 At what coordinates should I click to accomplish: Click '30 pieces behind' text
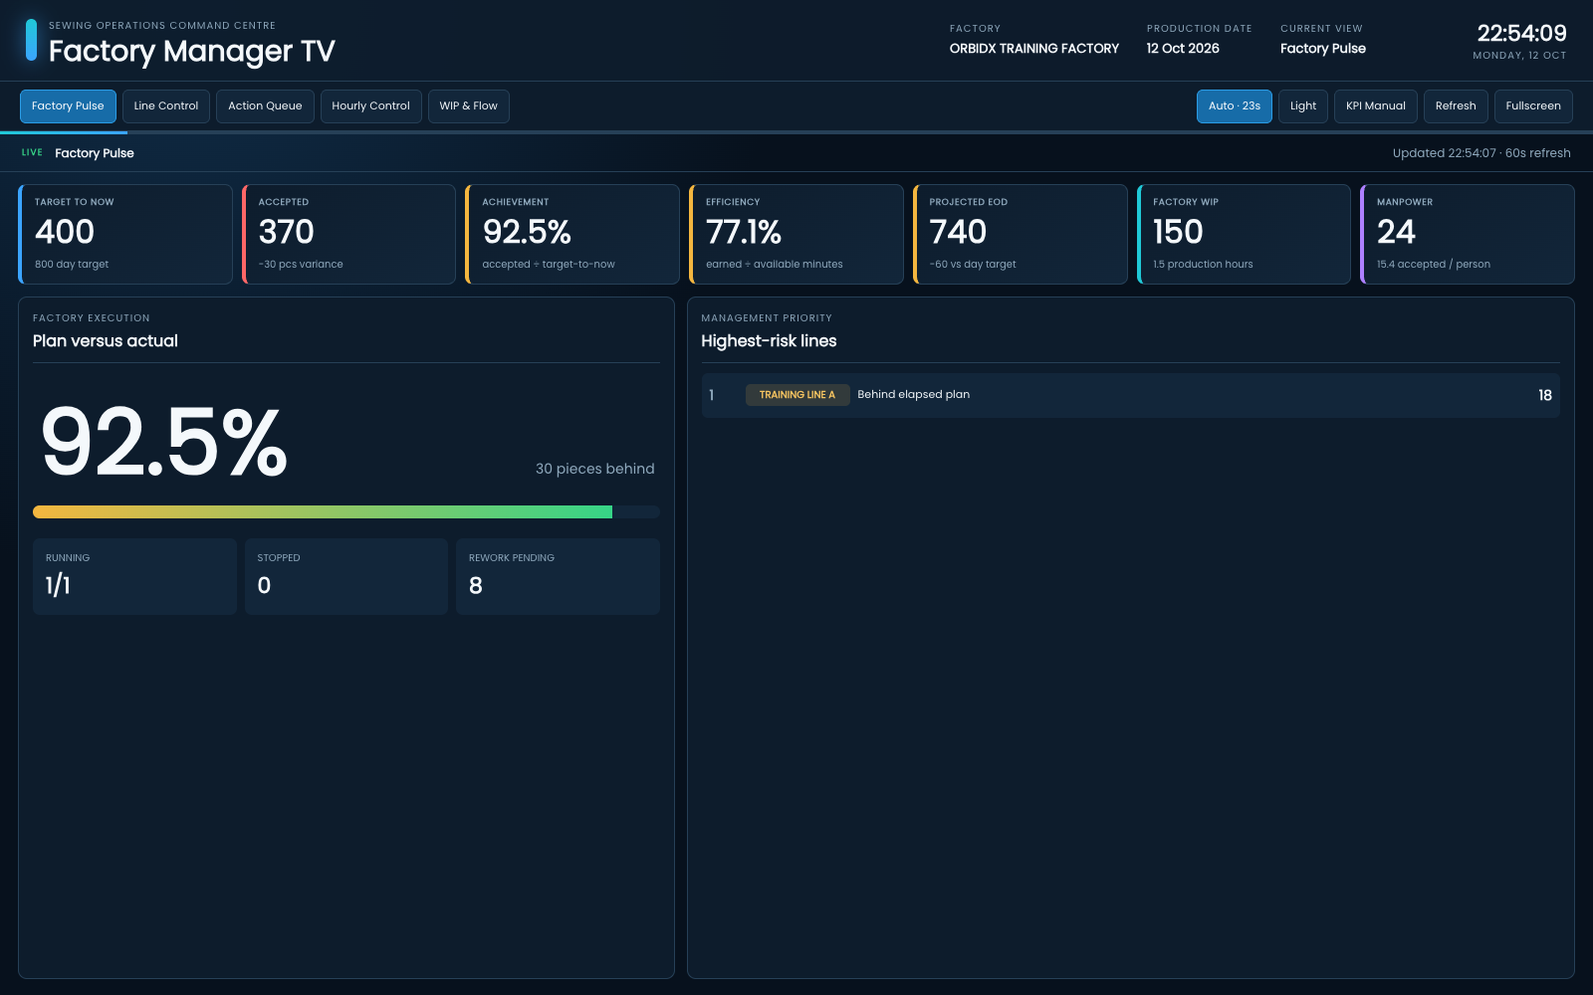594,469
